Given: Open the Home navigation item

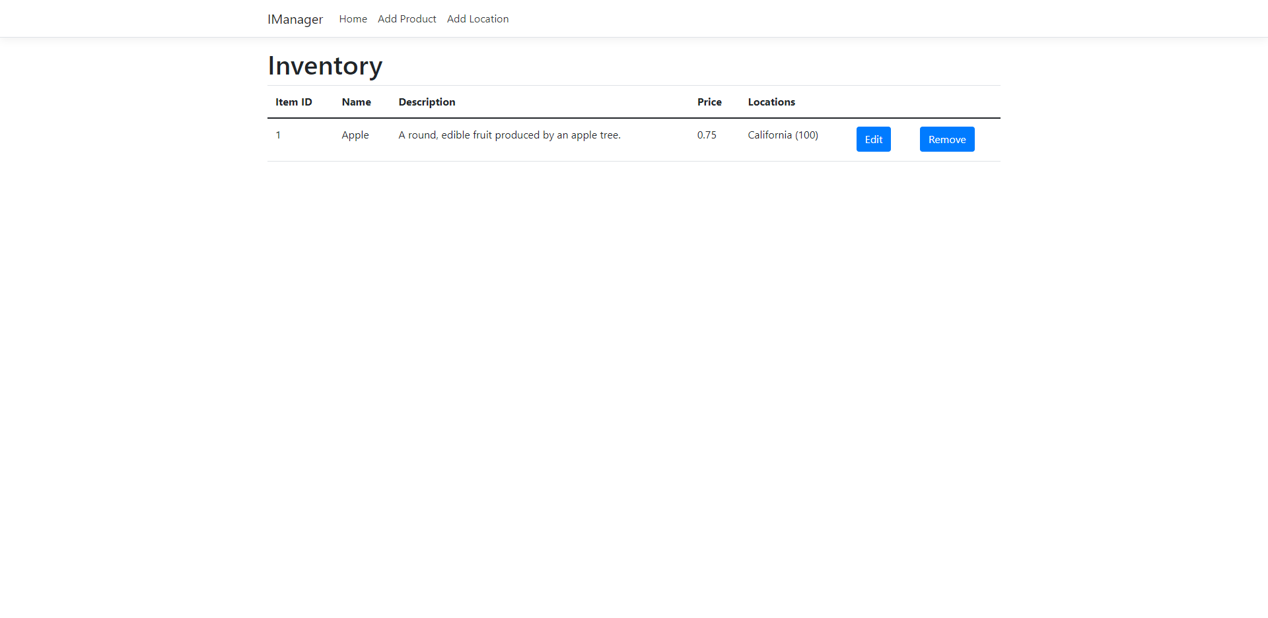Looking at the screenshot, I should coord(353,18).
